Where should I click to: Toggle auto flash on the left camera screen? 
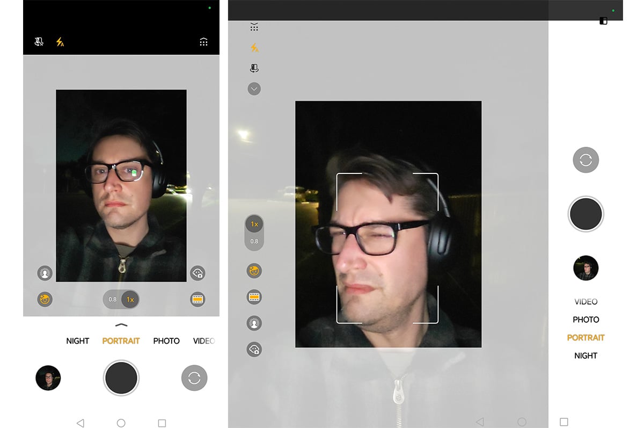[x=60, y=42]
